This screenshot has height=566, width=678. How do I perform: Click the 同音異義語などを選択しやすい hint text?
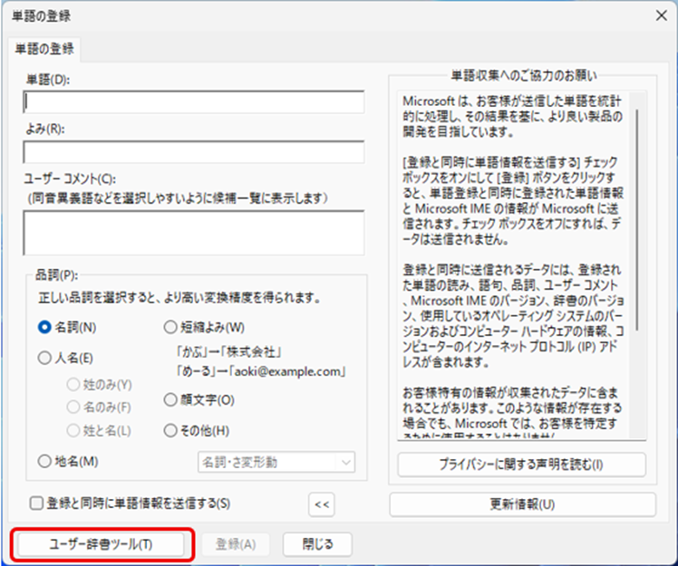178,198
